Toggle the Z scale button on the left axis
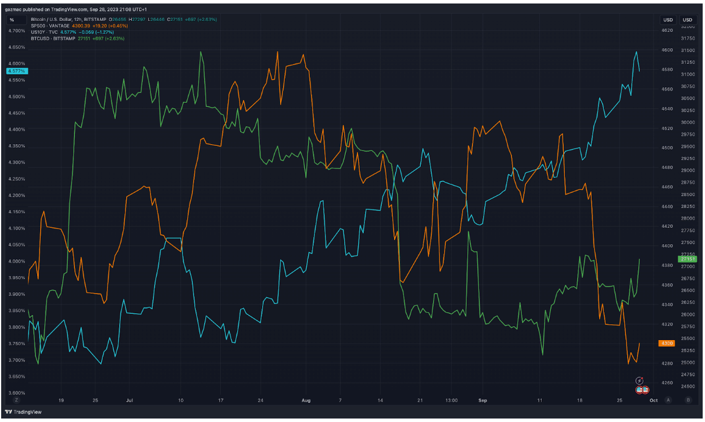Screen dimensions: 705x422 [x=17, y=400]
